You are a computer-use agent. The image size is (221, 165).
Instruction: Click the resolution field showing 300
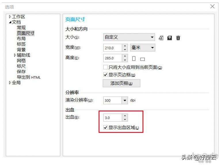pyautogui.click(x=113, y=101)
